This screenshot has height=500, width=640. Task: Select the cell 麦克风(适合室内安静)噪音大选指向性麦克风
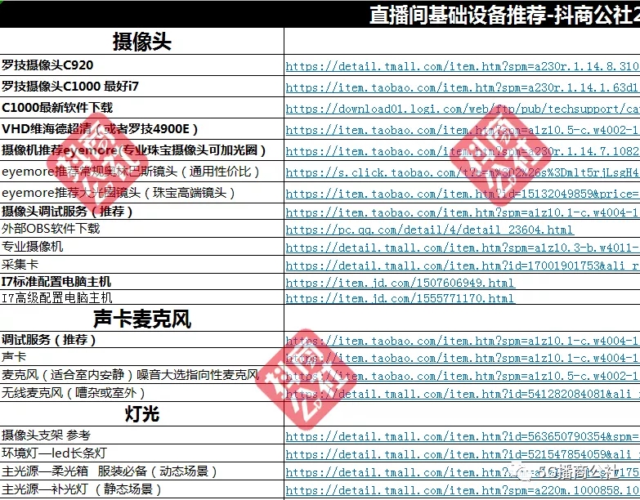click(141, 375)
